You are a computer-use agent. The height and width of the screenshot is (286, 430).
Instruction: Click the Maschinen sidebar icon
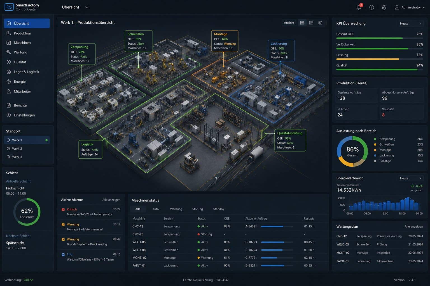point(9,43)
